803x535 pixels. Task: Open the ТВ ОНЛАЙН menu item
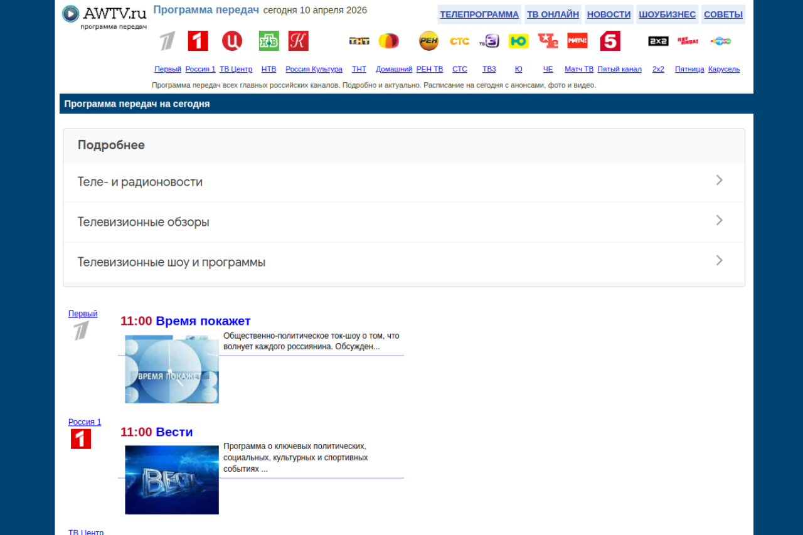(x=553, y=14)
